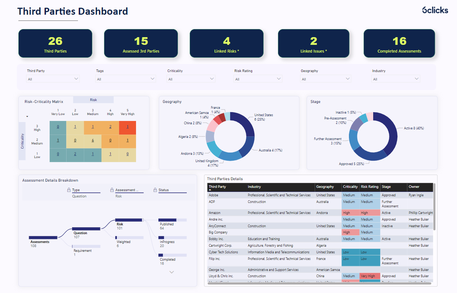Image resolution: width=457 pixels, height=293 pixels.
Task: Open the Third Party filter dropdown
Action: coord(53,78)
